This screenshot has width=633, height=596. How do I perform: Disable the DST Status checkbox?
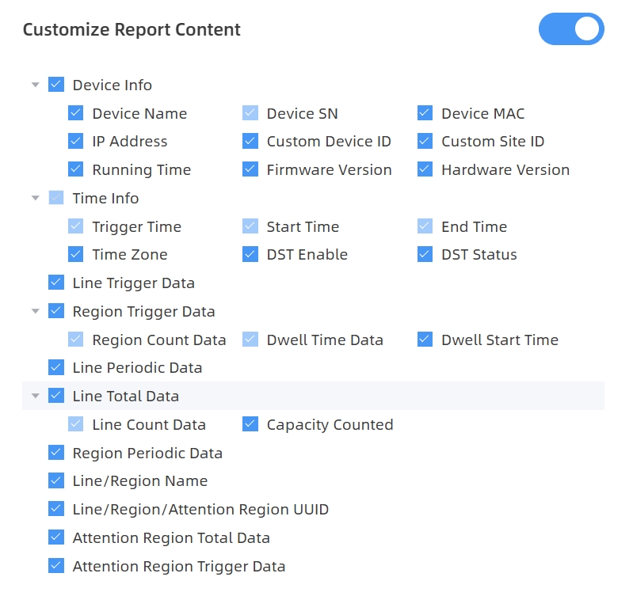pos(425,255)
